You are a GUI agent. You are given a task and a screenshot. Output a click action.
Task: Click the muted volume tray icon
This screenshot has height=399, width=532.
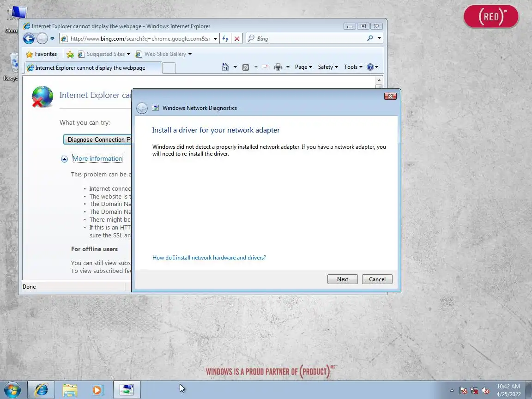485,391
